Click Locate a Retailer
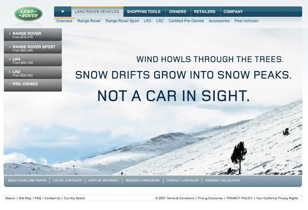 [x=67, y=181]
